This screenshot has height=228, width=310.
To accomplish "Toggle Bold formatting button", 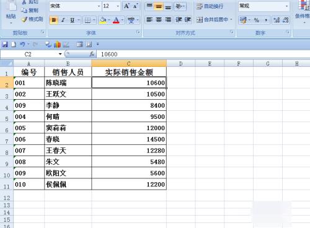I will tap(54, 20).
